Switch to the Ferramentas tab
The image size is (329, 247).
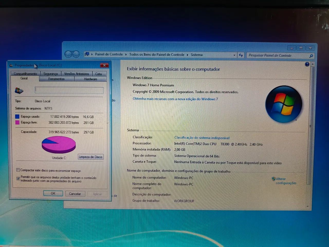coord(57,79)
